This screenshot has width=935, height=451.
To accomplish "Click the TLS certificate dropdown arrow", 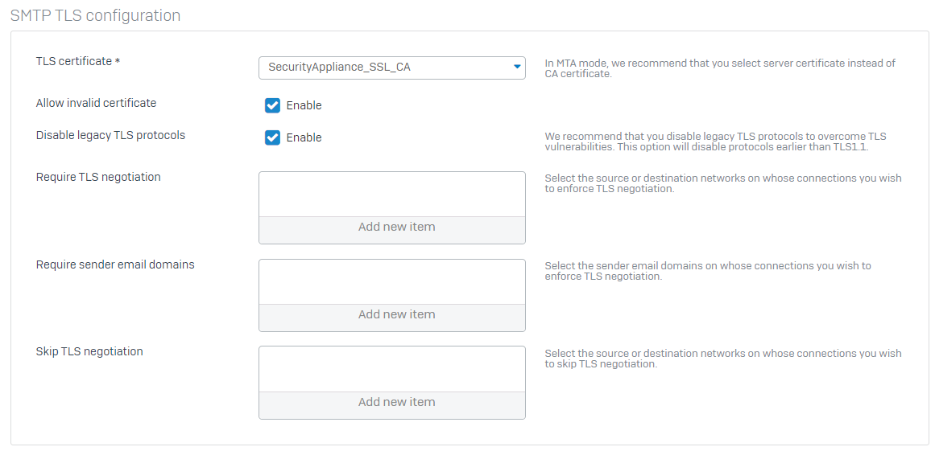I will pos(517,68).
